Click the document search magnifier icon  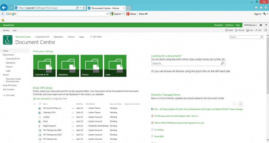pos(222,63)
